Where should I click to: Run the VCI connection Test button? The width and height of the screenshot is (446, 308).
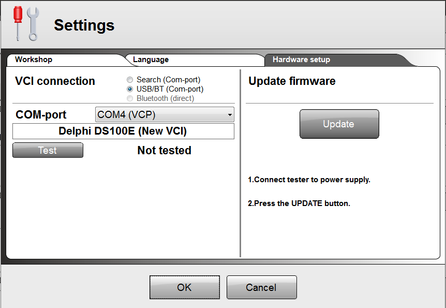pyautogui.click(x=48, y=150)
